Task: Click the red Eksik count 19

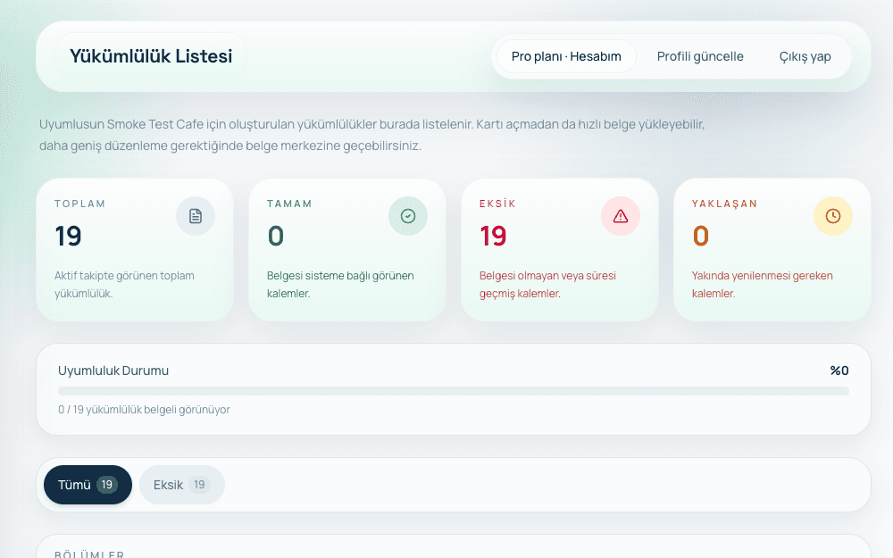Action: coord(493,236)
